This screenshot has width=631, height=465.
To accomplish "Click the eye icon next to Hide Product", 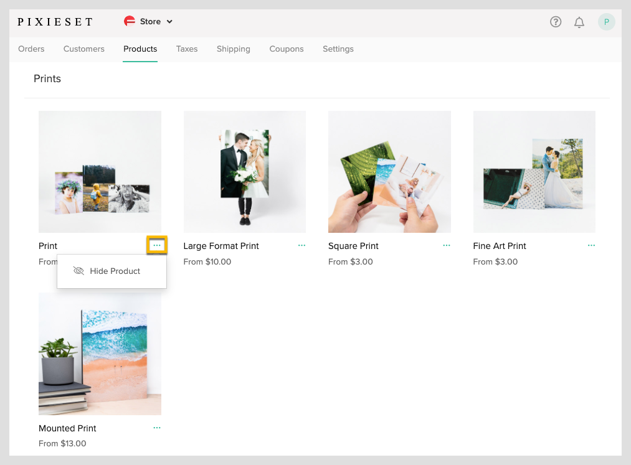I will pos(78,271).
